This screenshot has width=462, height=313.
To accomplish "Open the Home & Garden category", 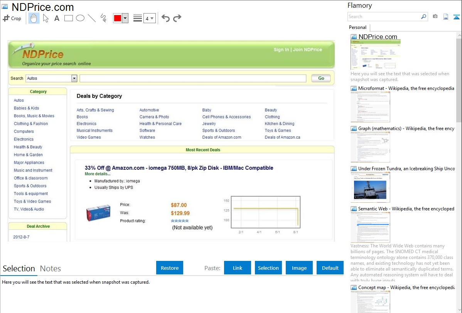I will click(x=28, y=155).
